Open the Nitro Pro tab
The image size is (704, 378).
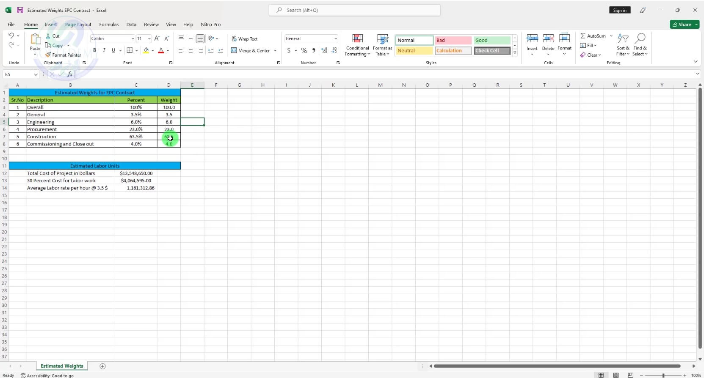[x=210, y=25]
